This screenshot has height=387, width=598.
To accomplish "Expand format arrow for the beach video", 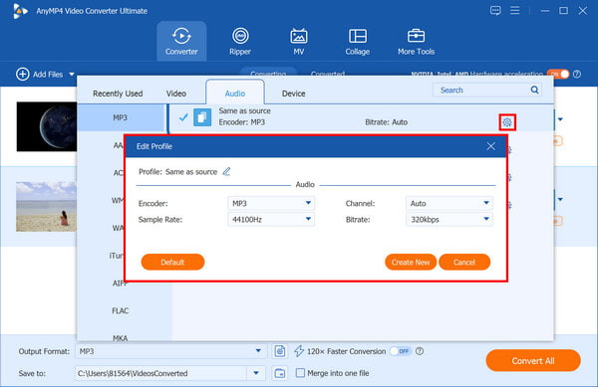I will 560,199.
